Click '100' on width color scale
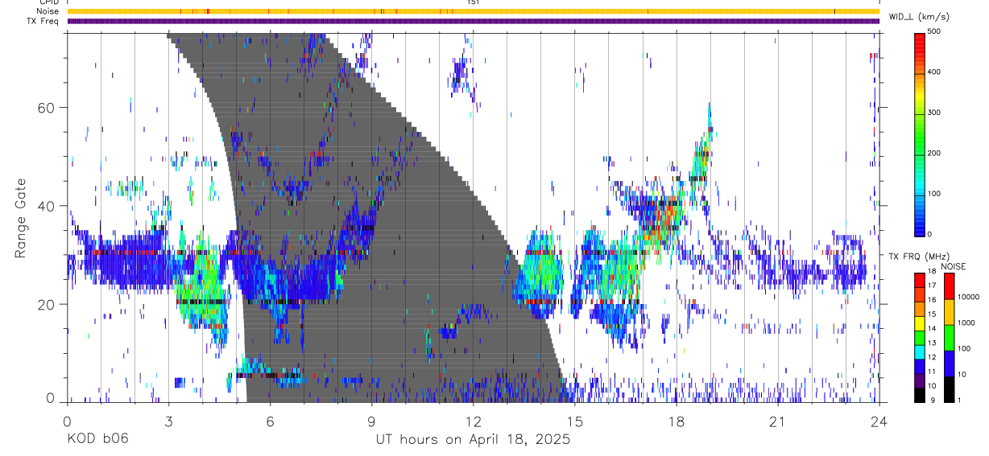 click(x=934, y=194)
